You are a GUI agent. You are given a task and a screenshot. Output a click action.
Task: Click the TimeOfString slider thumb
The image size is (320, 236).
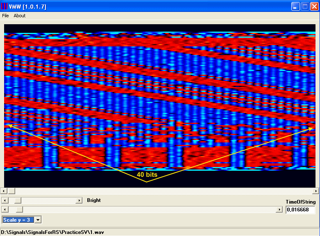(18, 210)
